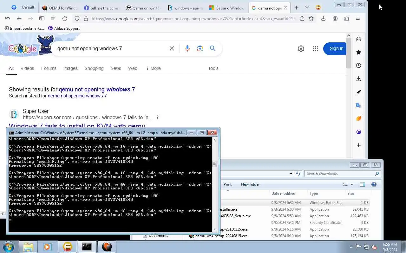
Task: Select the News search filter
Action: tap(116, 68)
